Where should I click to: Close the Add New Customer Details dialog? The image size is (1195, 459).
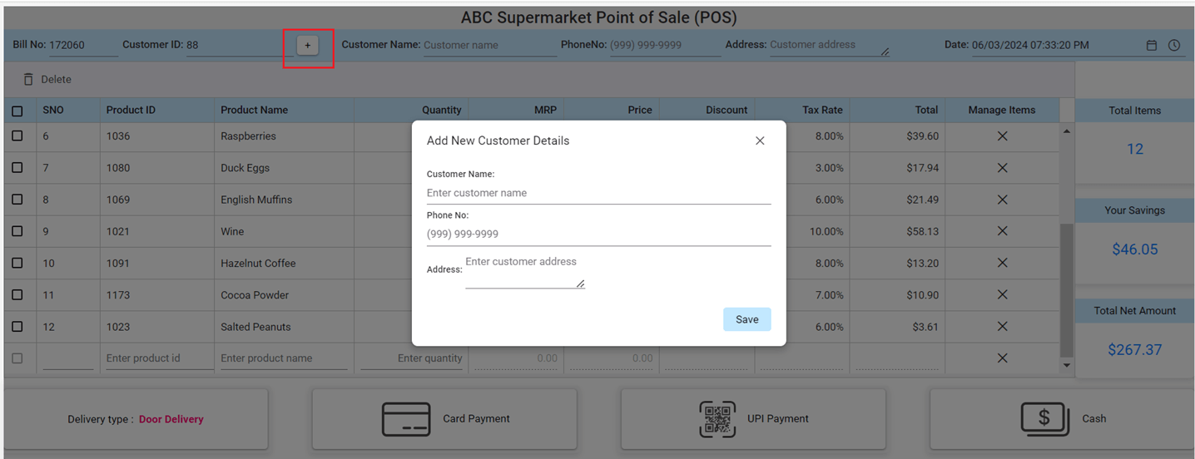click(760, 141)
